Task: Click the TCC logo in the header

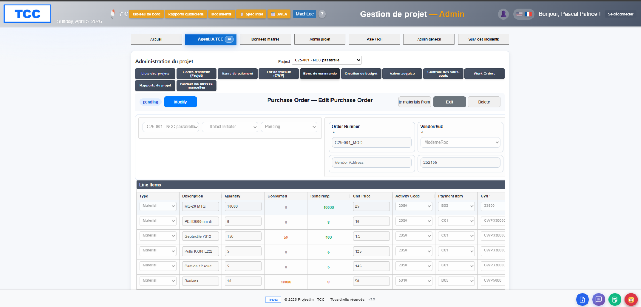Action: pos(27,14)
